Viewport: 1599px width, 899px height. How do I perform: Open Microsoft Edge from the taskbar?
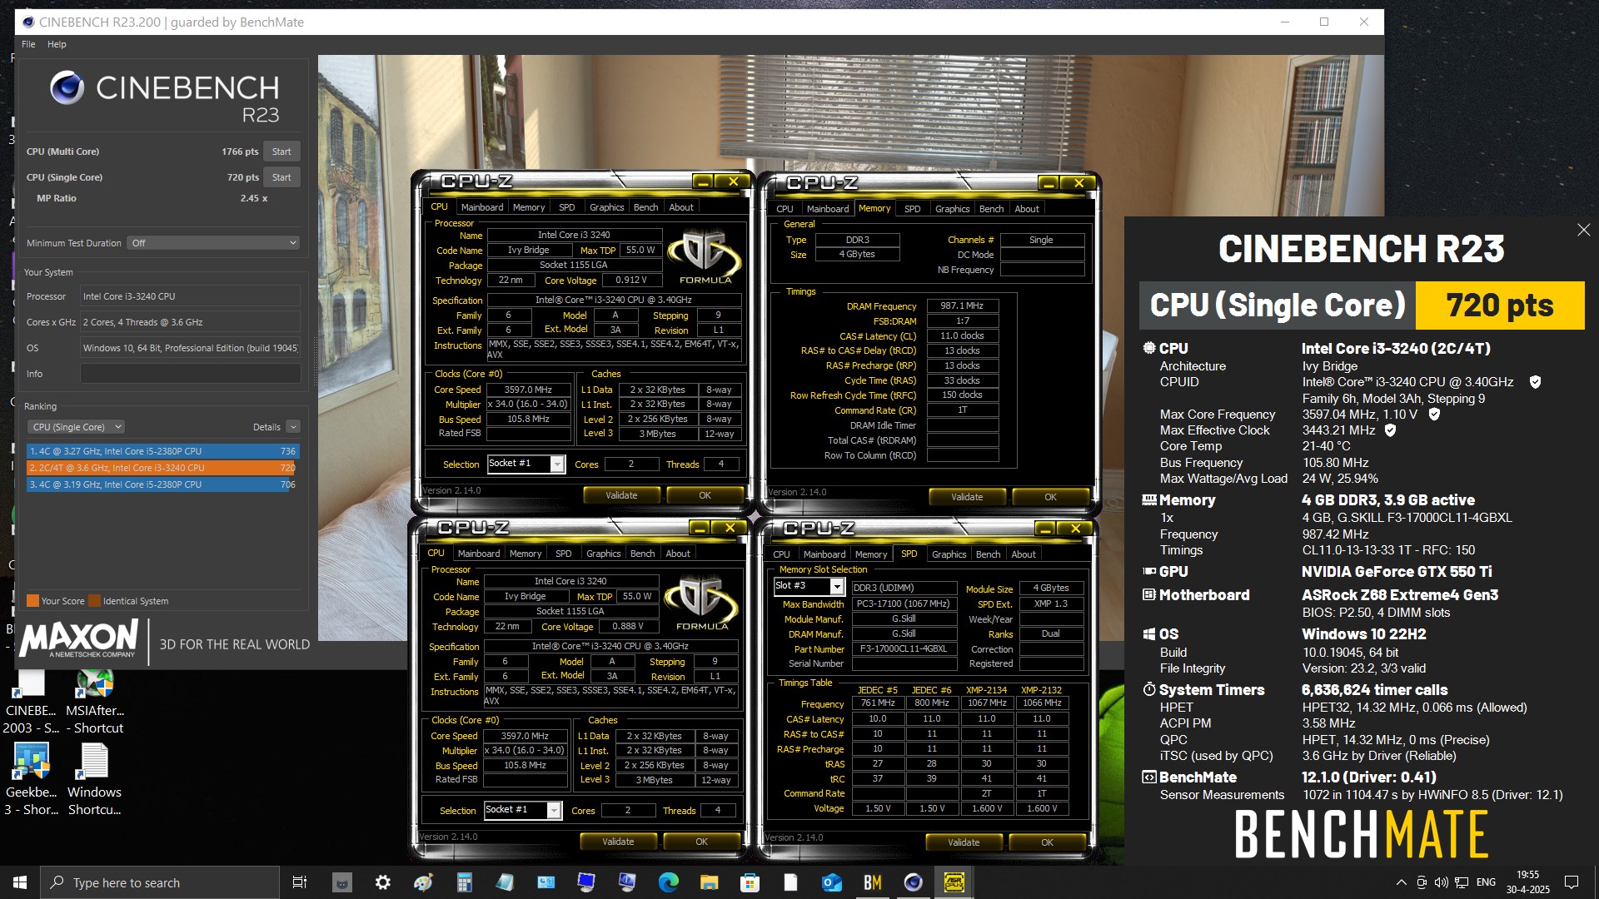coord(668,882)
